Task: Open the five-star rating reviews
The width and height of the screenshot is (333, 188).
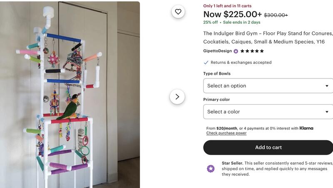Action: click(252, 51)
